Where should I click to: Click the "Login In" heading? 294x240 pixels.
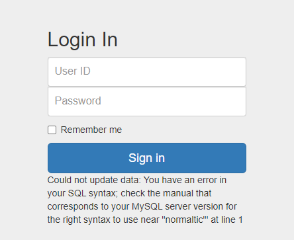click(x=83, y=40)
